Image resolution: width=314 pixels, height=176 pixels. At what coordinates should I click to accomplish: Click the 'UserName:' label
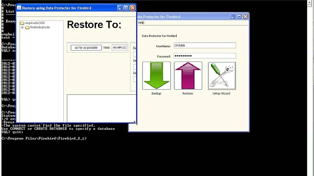[x=164, y=46]
